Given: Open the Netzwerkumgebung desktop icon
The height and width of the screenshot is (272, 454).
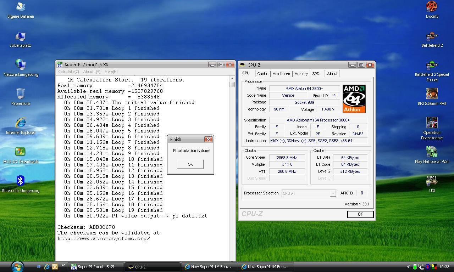Looking at the screenshot, I should [21, 68].
